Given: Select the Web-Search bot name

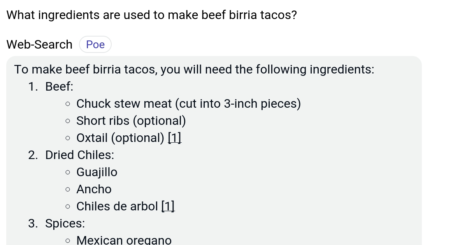Looking at the screenshot, I should point(39,44).
